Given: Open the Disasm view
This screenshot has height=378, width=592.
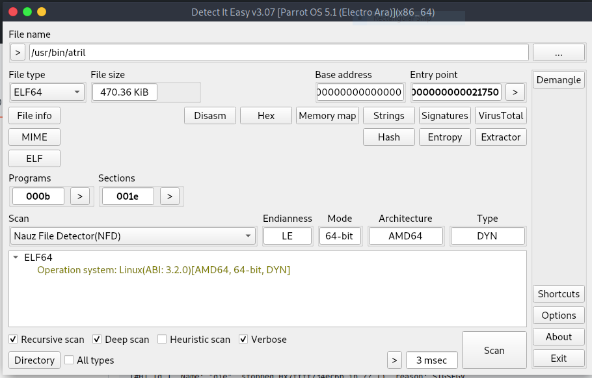Looking at the screenshot, I should pos(209,115).
